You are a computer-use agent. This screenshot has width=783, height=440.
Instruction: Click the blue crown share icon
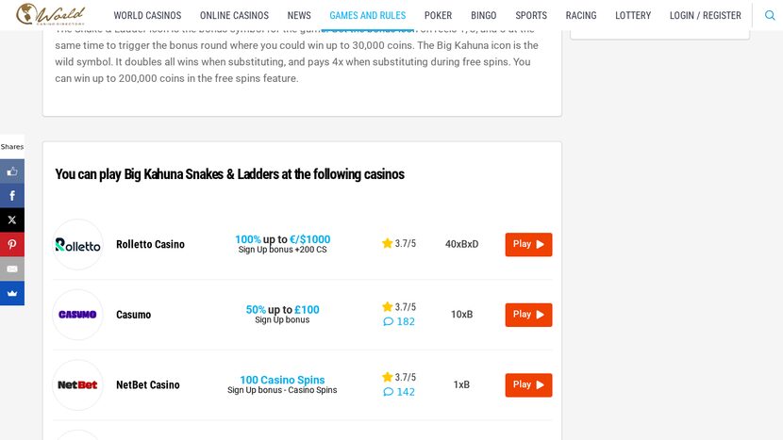click(12, 294)
